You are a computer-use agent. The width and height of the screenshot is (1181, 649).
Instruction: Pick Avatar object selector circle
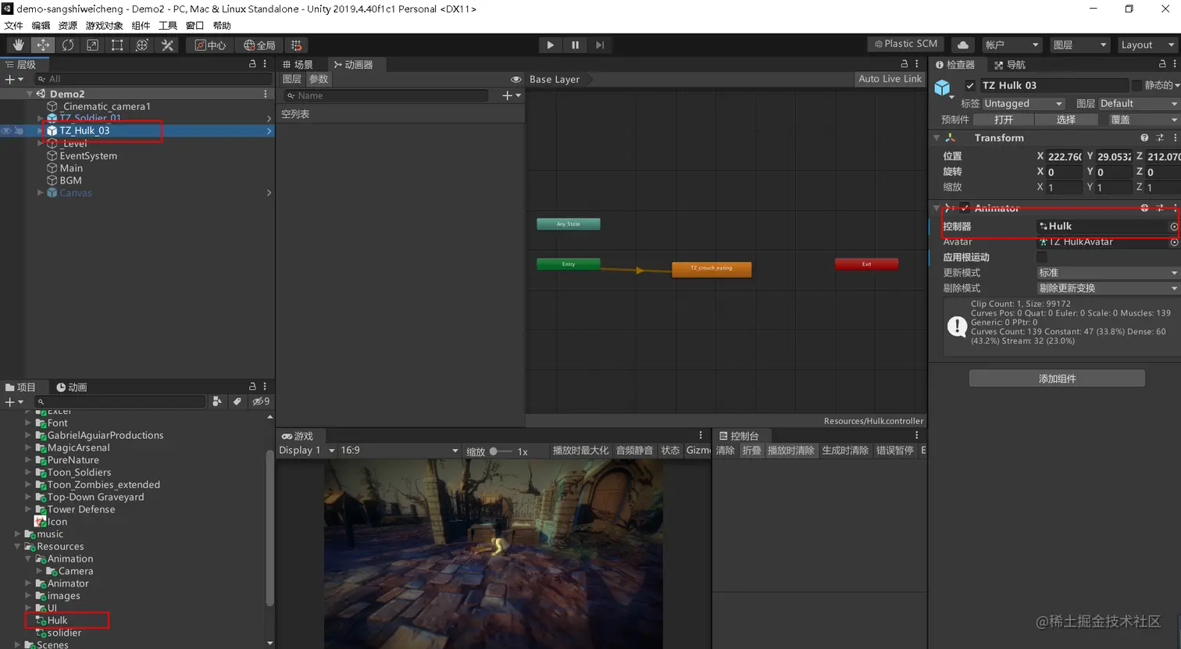1174,242
